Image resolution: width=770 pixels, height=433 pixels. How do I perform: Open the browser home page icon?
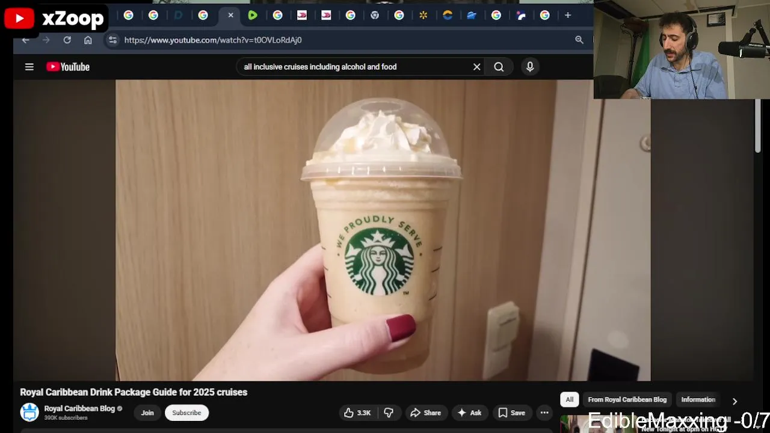click(88, 40)
